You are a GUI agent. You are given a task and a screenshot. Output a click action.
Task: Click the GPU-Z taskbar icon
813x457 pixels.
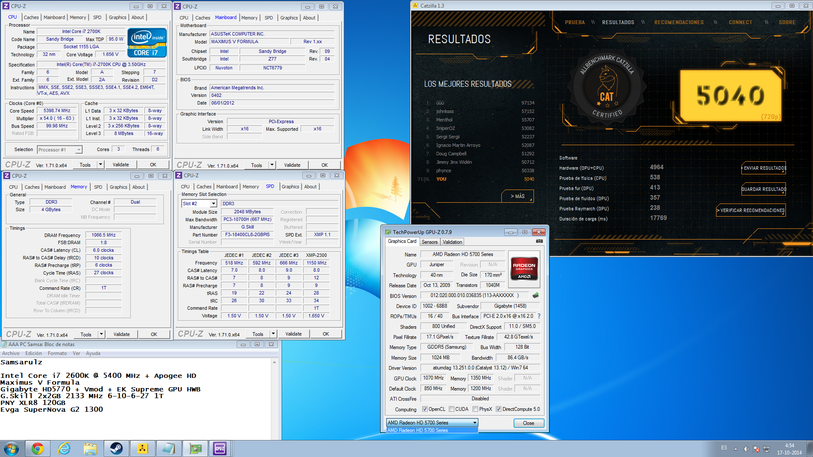[195, 449]
